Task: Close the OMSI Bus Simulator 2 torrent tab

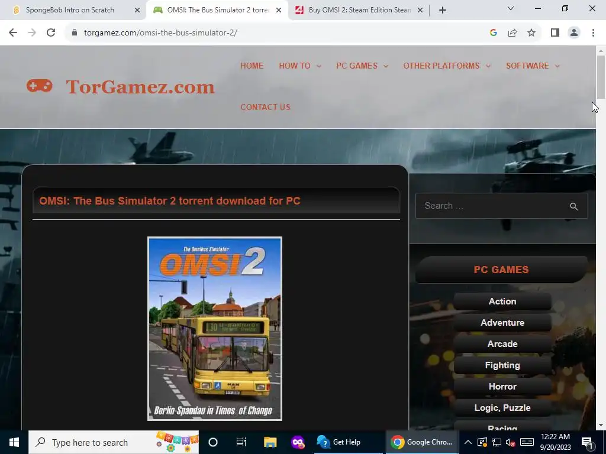Action: coord(279,11)
